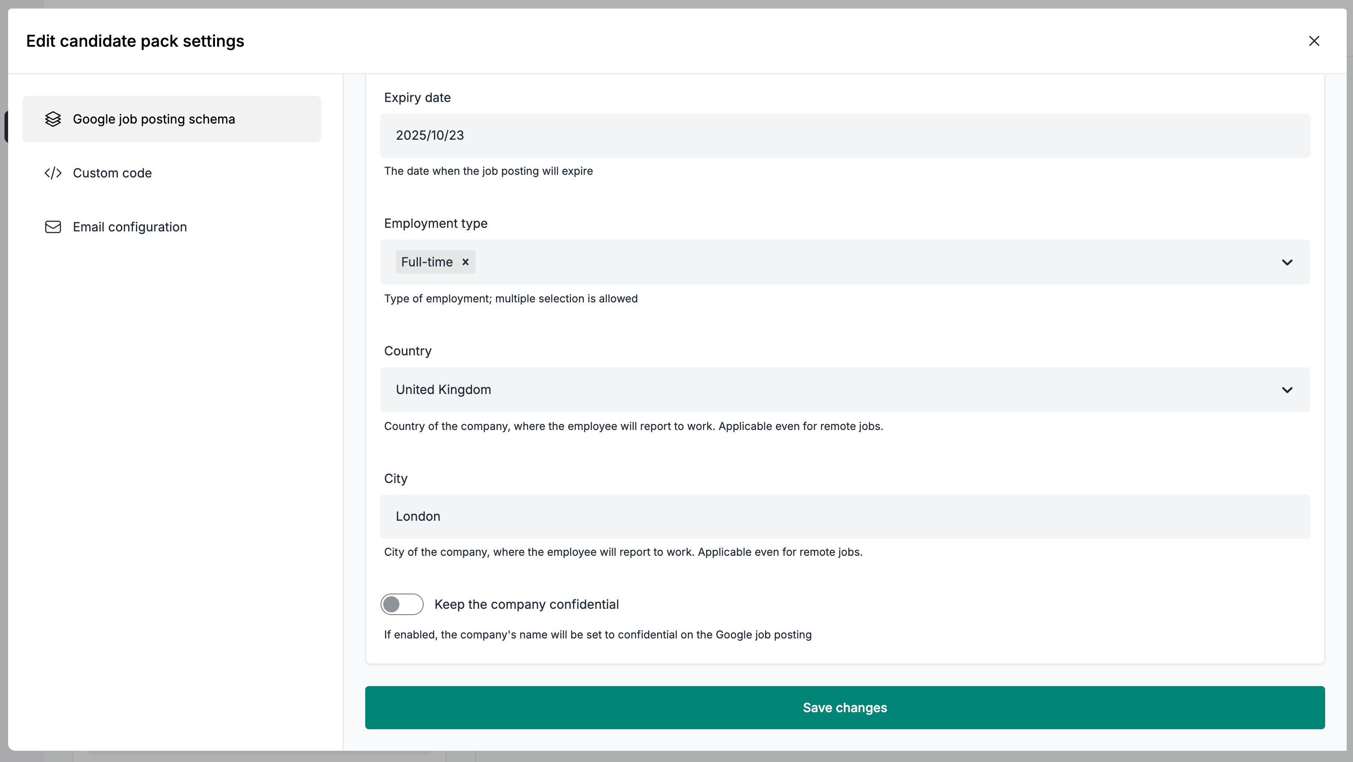The height and width of the screenshot is (762, 1353).
Task: Select the Google job posting schema layers icon
Action: coord(53,119)
